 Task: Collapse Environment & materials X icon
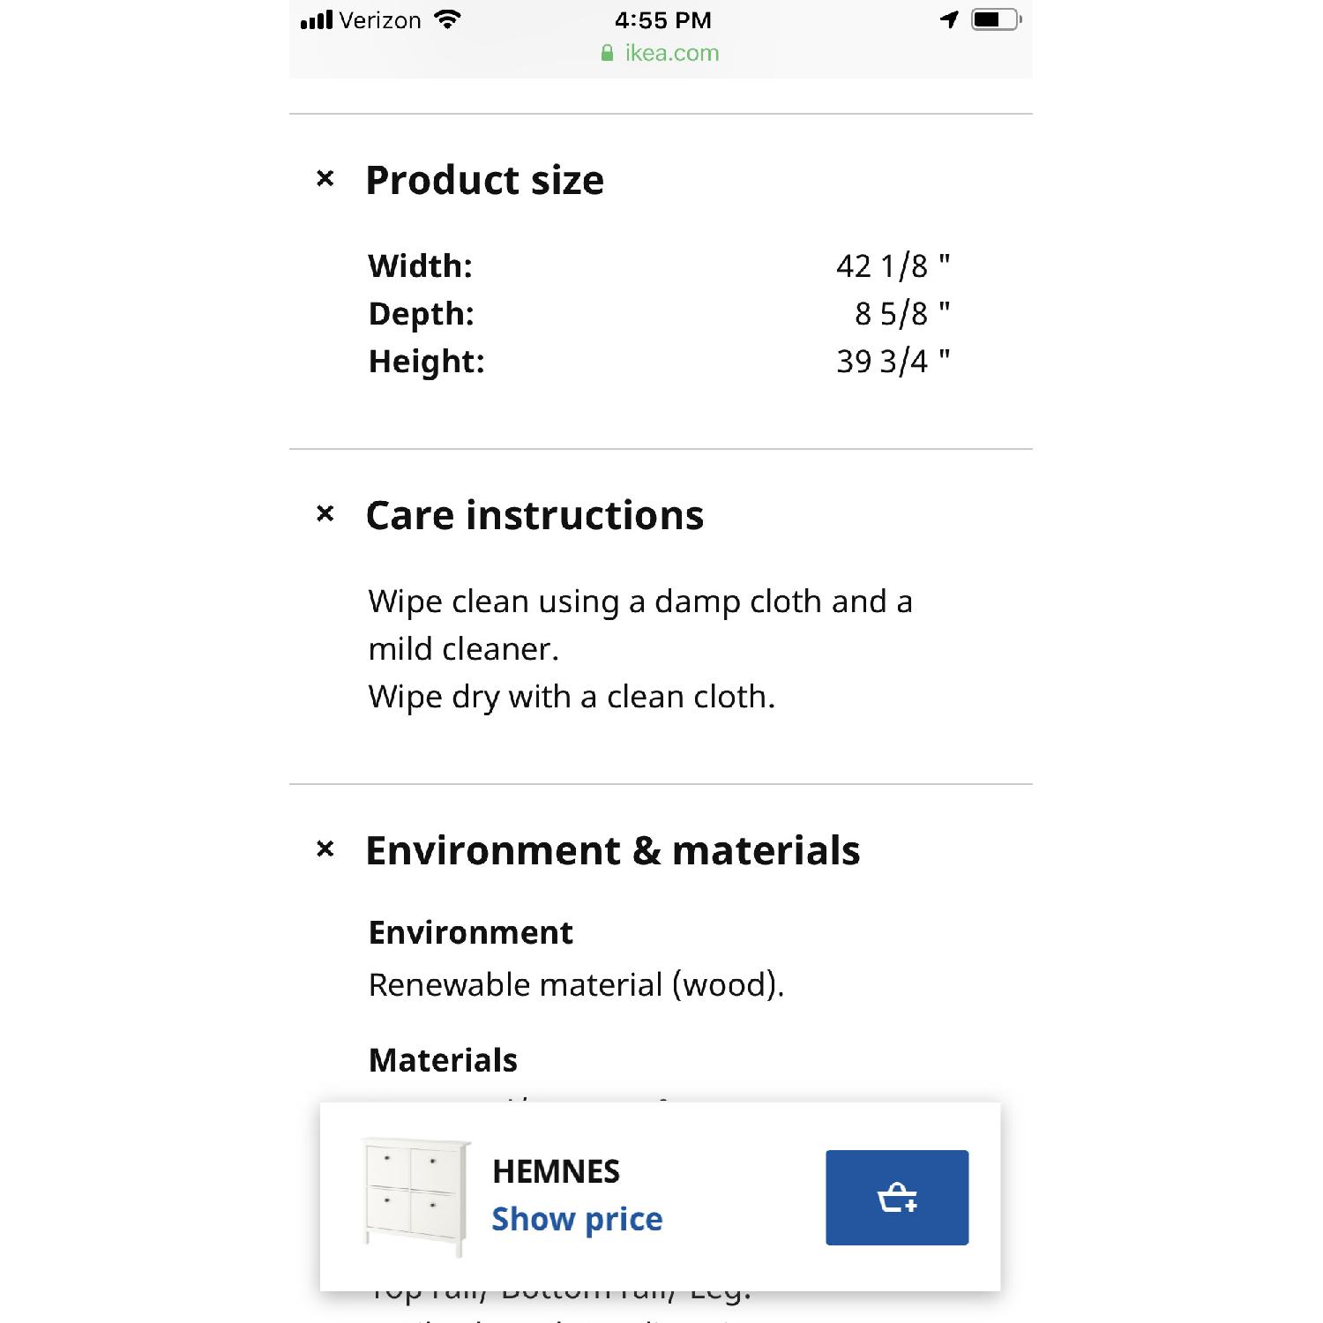(325, 849)
